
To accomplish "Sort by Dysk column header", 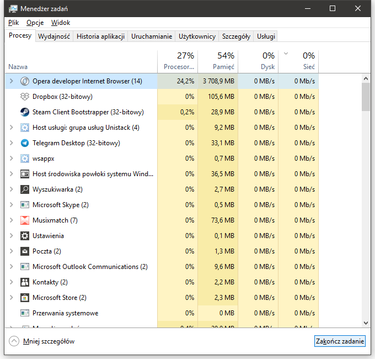I will click(258, 61).
